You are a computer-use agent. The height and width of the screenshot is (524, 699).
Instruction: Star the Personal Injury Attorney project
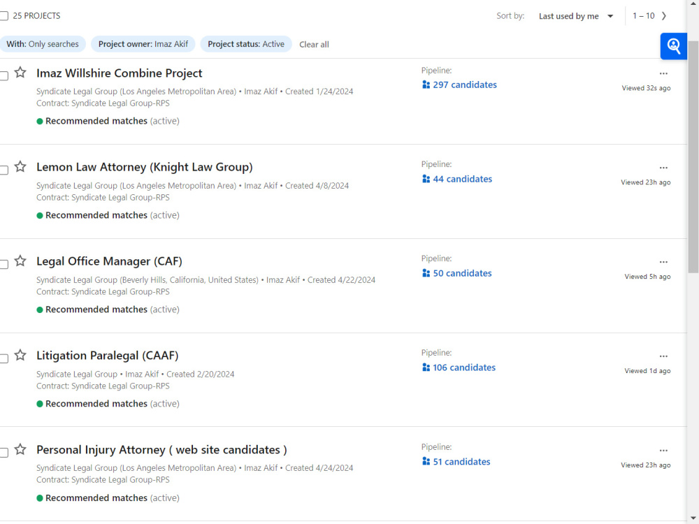[20, 449]
